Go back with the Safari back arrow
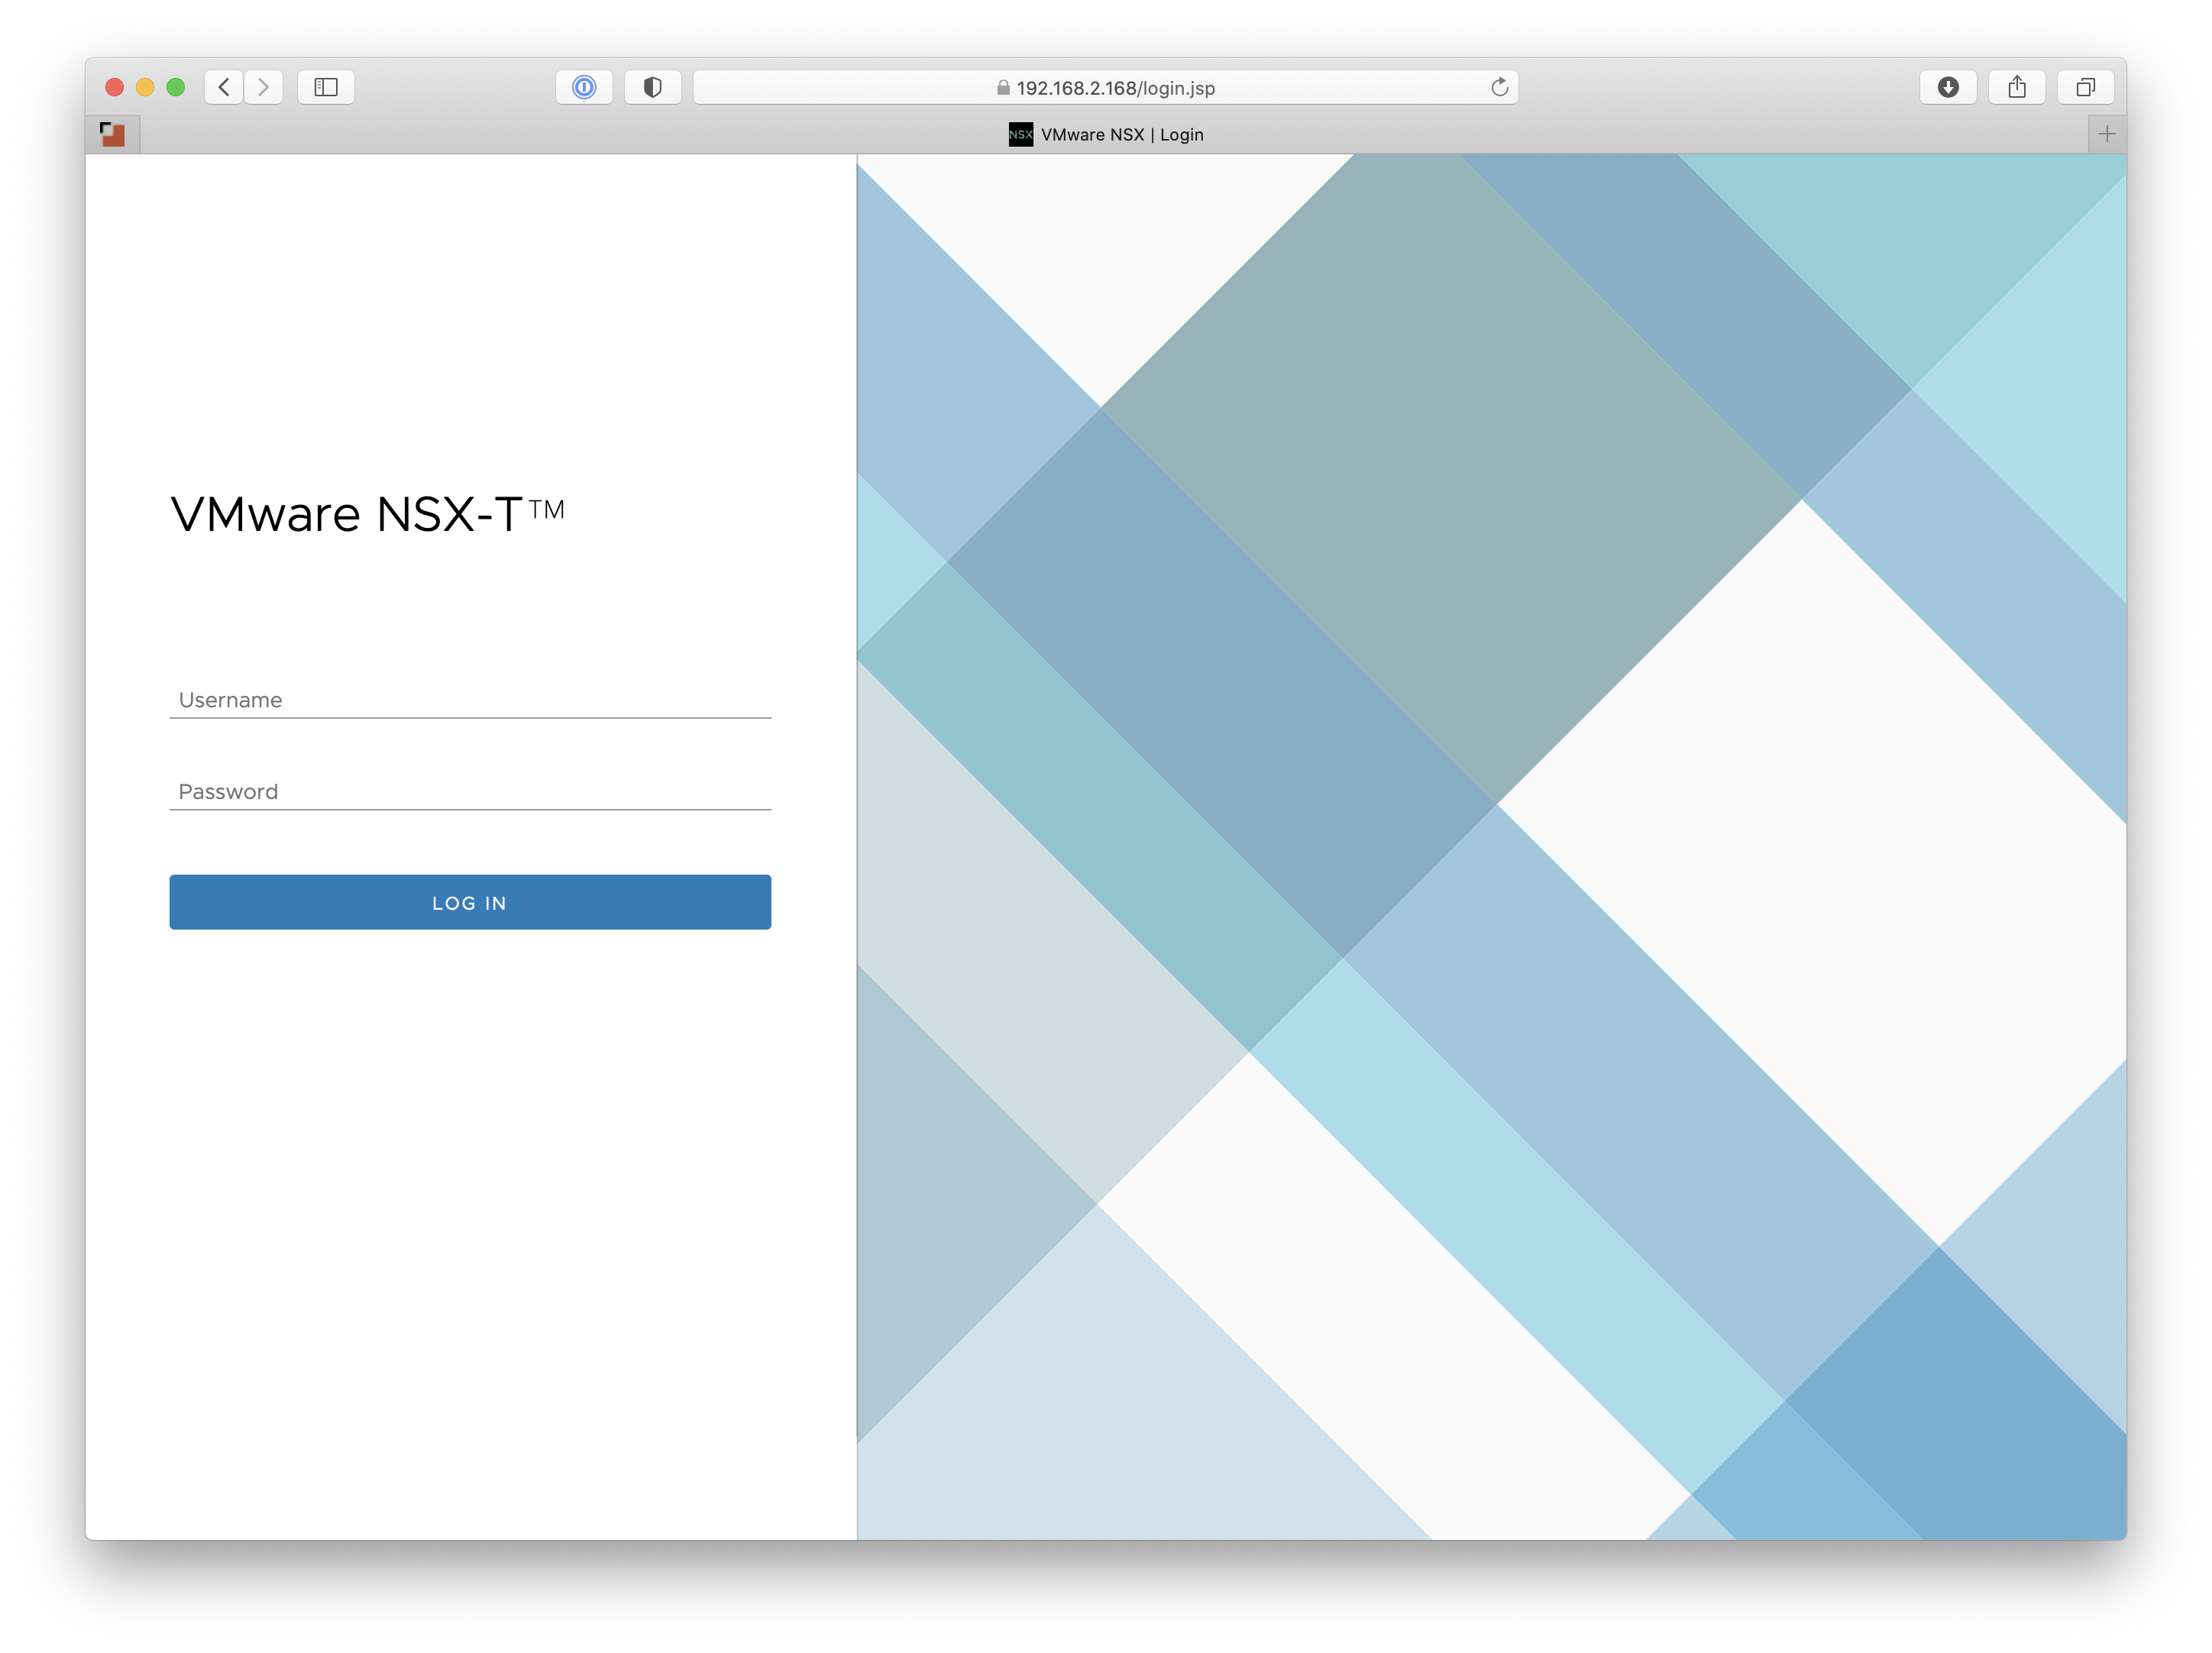The image size is (2212, 1653). pyautogui.click(x=224, y=87)
